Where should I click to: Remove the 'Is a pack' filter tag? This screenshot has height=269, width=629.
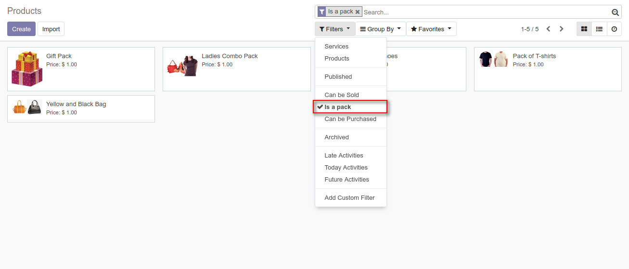pos(358,12)
